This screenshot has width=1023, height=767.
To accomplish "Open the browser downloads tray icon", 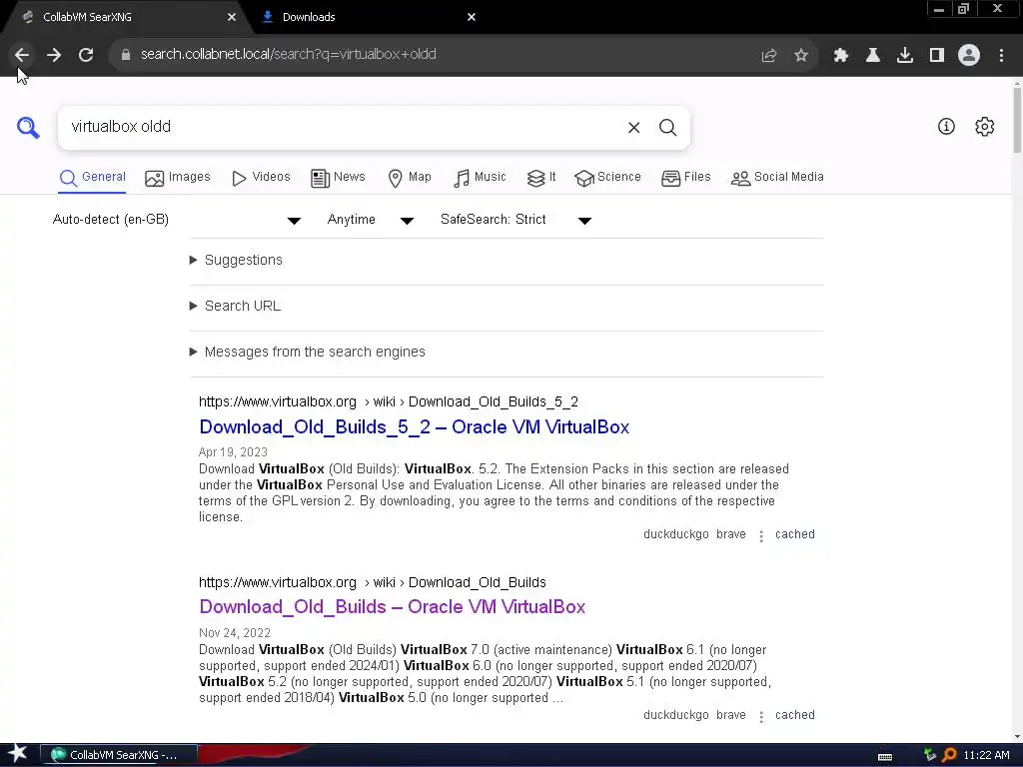I will (905, 56).
